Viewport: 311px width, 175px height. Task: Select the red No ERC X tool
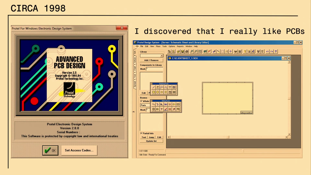174,109
